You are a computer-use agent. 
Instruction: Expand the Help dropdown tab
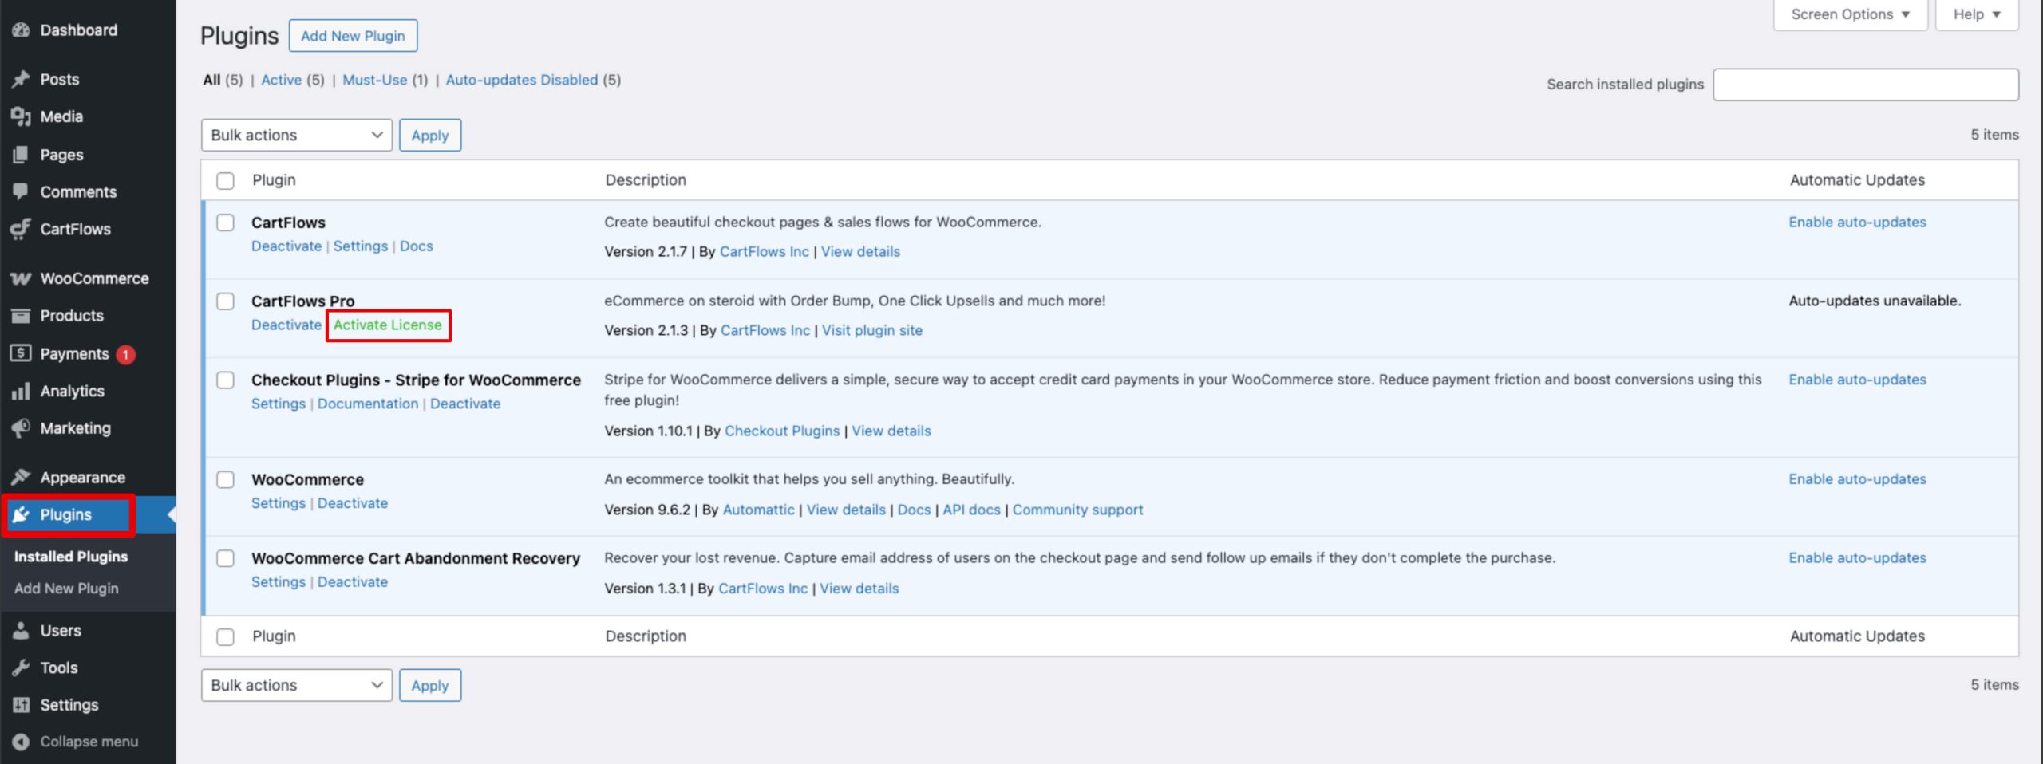point(1976,14)
